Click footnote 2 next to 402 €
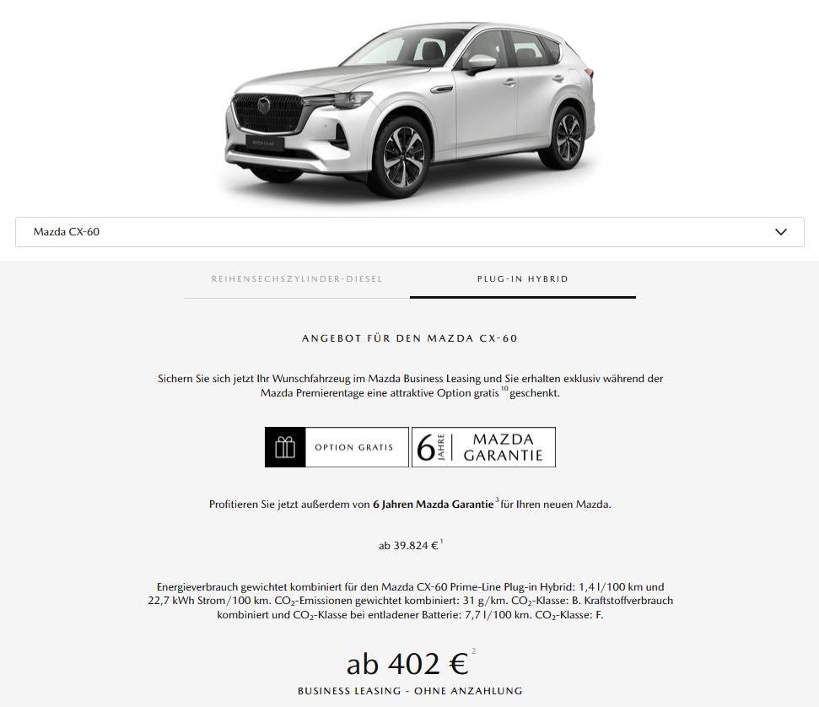Viewport: 819px width, 707px height. pyautogui.click(x=474, y=651)
